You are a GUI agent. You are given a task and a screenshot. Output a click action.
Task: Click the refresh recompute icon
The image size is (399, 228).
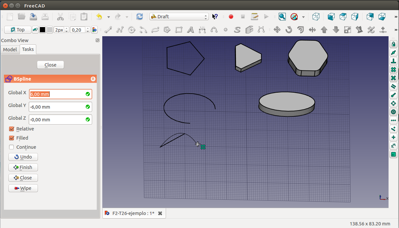click(x=140, y=17)
